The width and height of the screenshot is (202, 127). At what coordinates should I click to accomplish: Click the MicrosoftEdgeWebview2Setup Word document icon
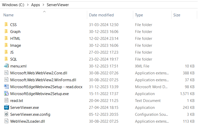pyautogui.click(x=6, y=87)
